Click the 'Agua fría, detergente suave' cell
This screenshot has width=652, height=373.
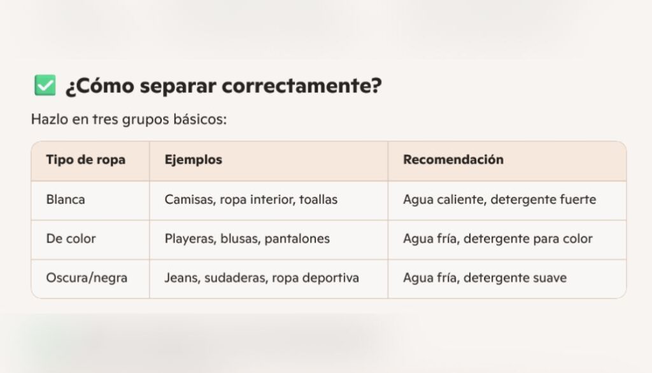(x=485, y=278)
